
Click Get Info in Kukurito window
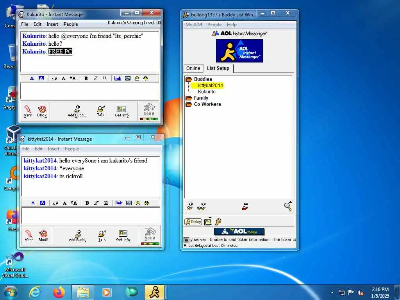pyautogui.click(x=122, y=111)
